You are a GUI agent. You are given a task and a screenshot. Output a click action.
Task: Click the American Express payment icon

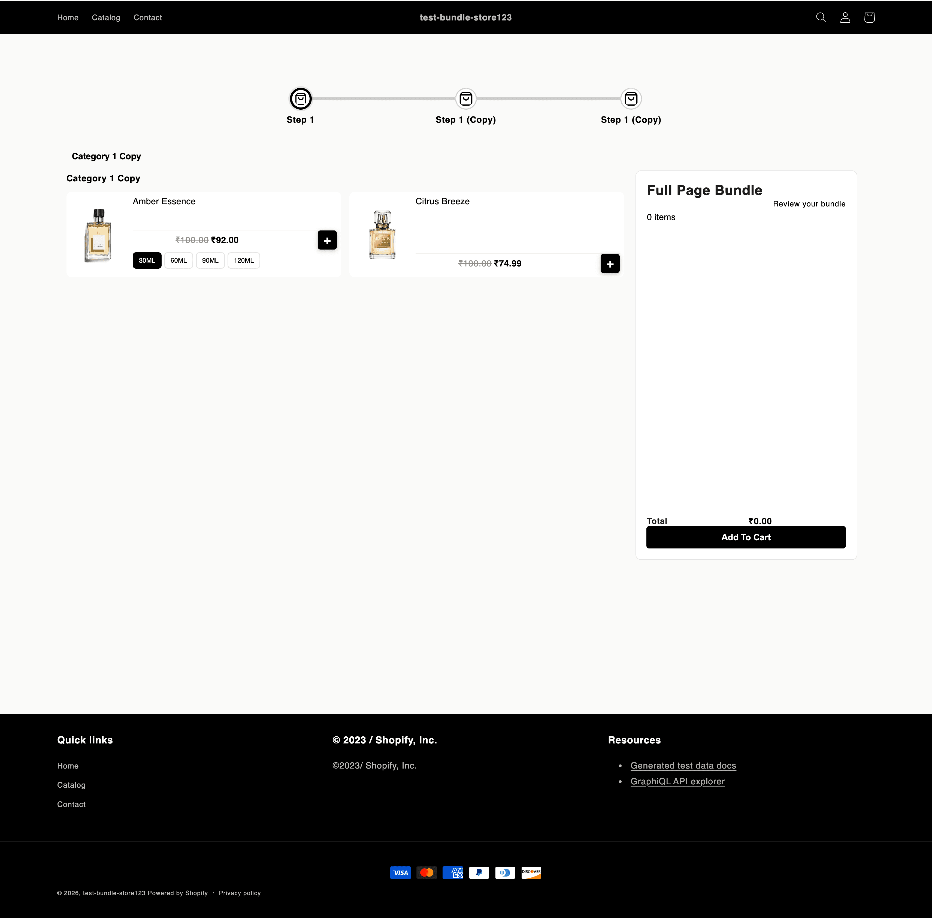coord(453,873)
